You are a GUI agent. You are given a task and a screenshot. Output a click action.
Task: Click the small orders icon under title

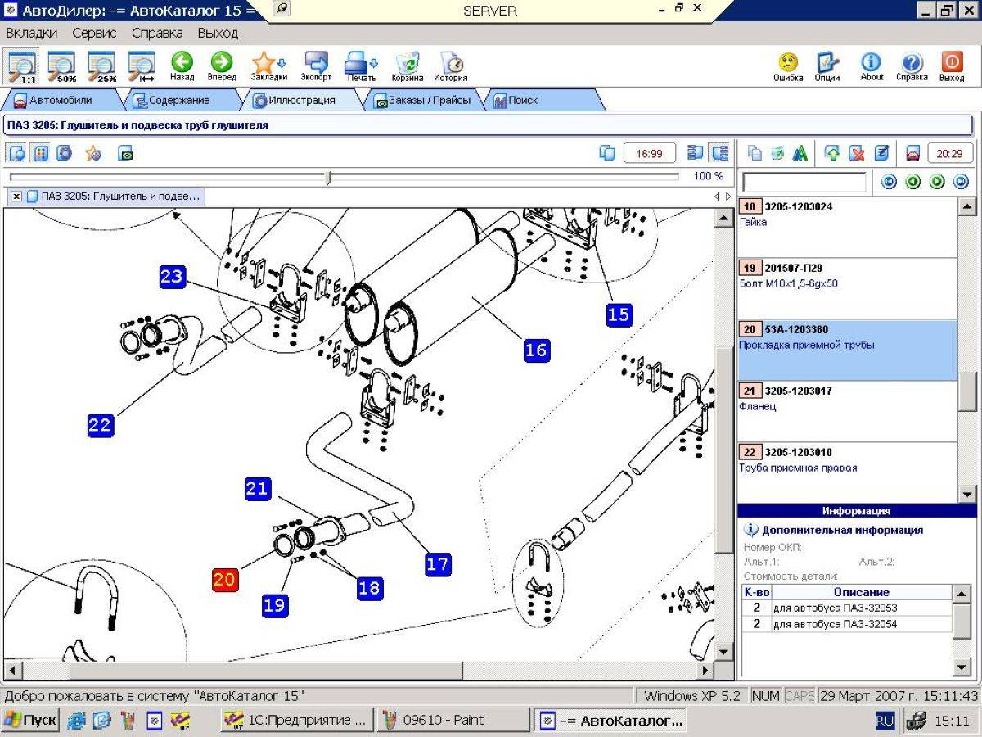coord(125,153)
